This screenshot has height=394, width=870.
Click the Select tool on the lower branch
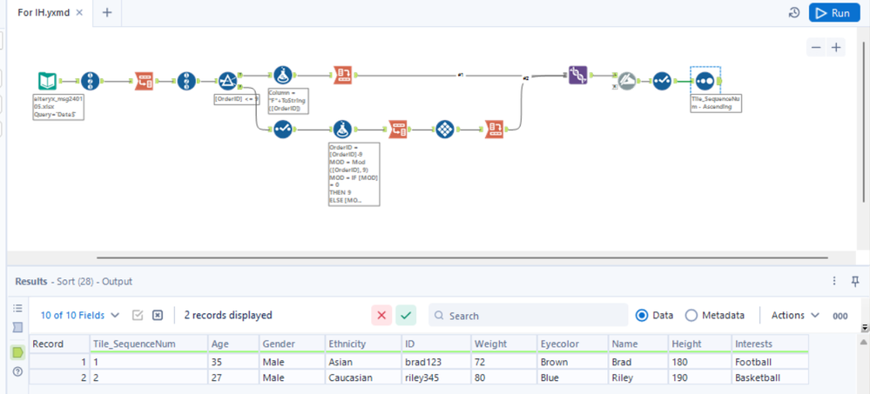coord(283,129)
